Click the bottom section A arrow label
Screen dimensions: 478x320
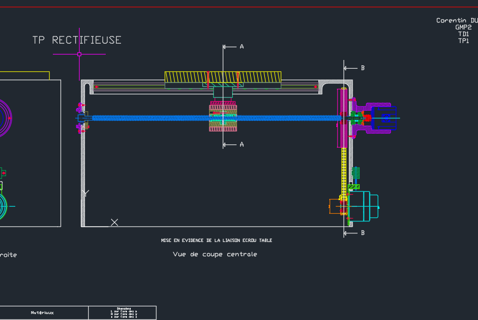tap(241, 144)
